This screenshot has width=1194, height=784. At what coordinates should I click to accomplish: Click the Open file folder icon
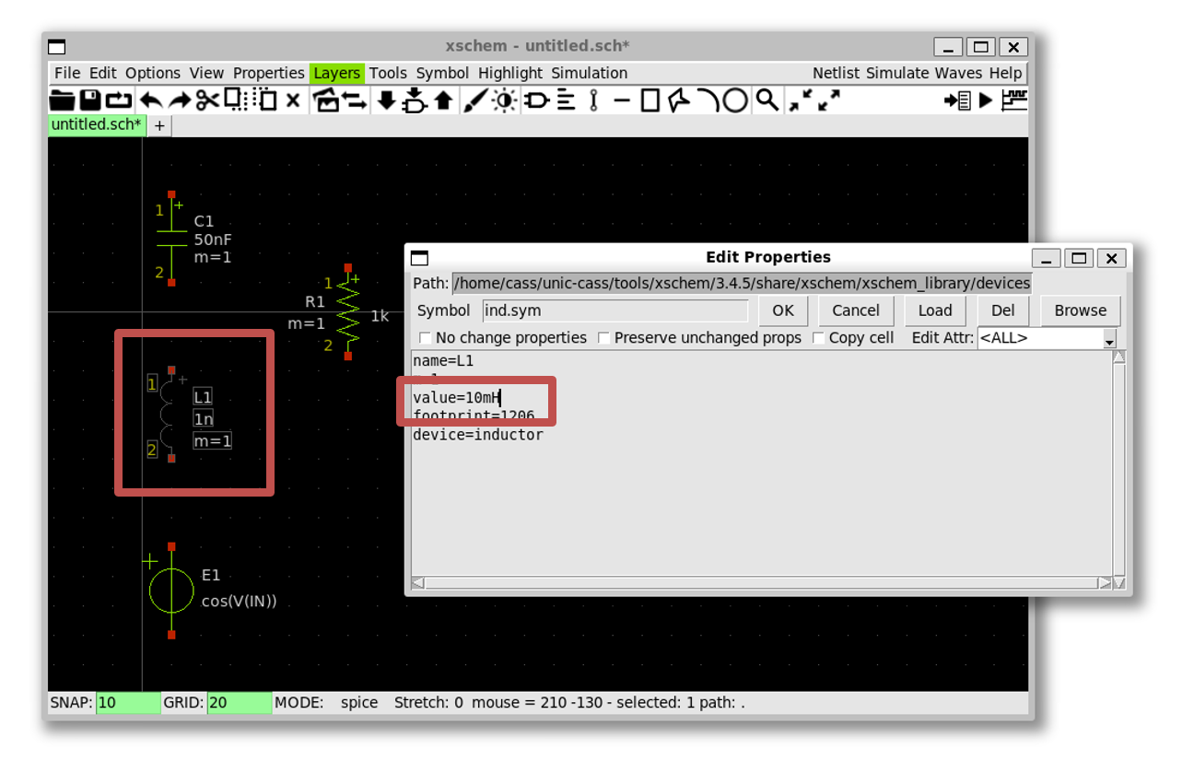pyautogui.click(x=62, y=100)
